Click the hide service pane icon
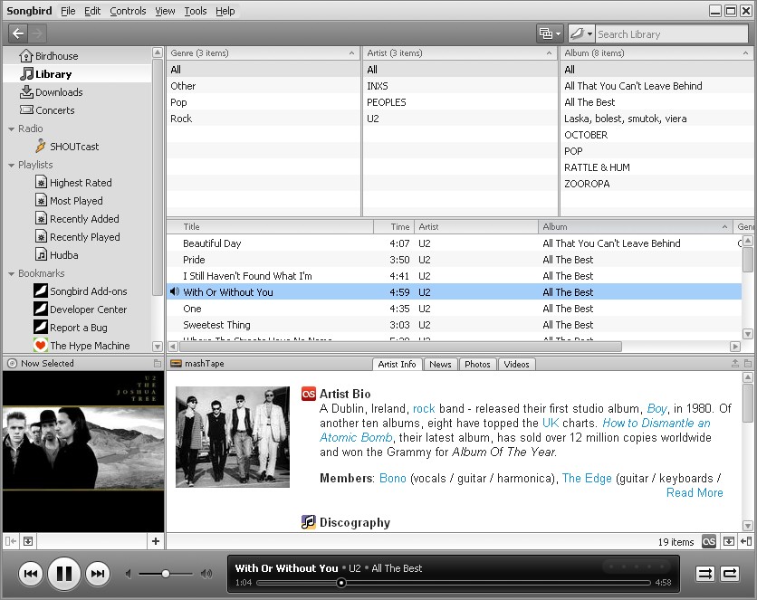 (11, 541)
